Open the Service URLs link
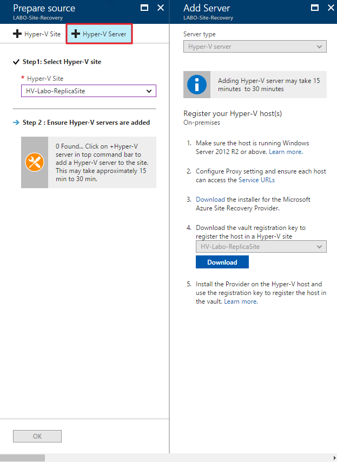Screen dimensions: 337x462 click(x=256, y=179)
